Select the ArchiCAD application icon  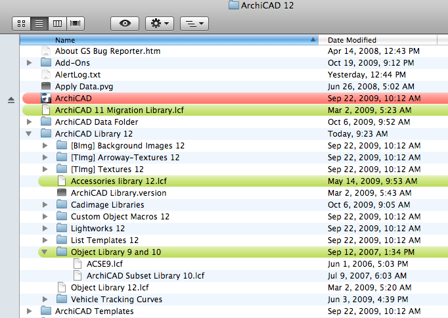tap(46, 98)
